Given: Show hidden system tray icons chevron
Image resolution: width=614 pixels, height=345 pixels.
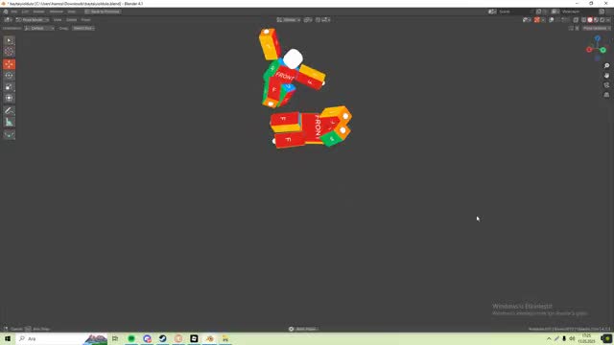Looking at the screenshot, I should (x=549, y=338).
